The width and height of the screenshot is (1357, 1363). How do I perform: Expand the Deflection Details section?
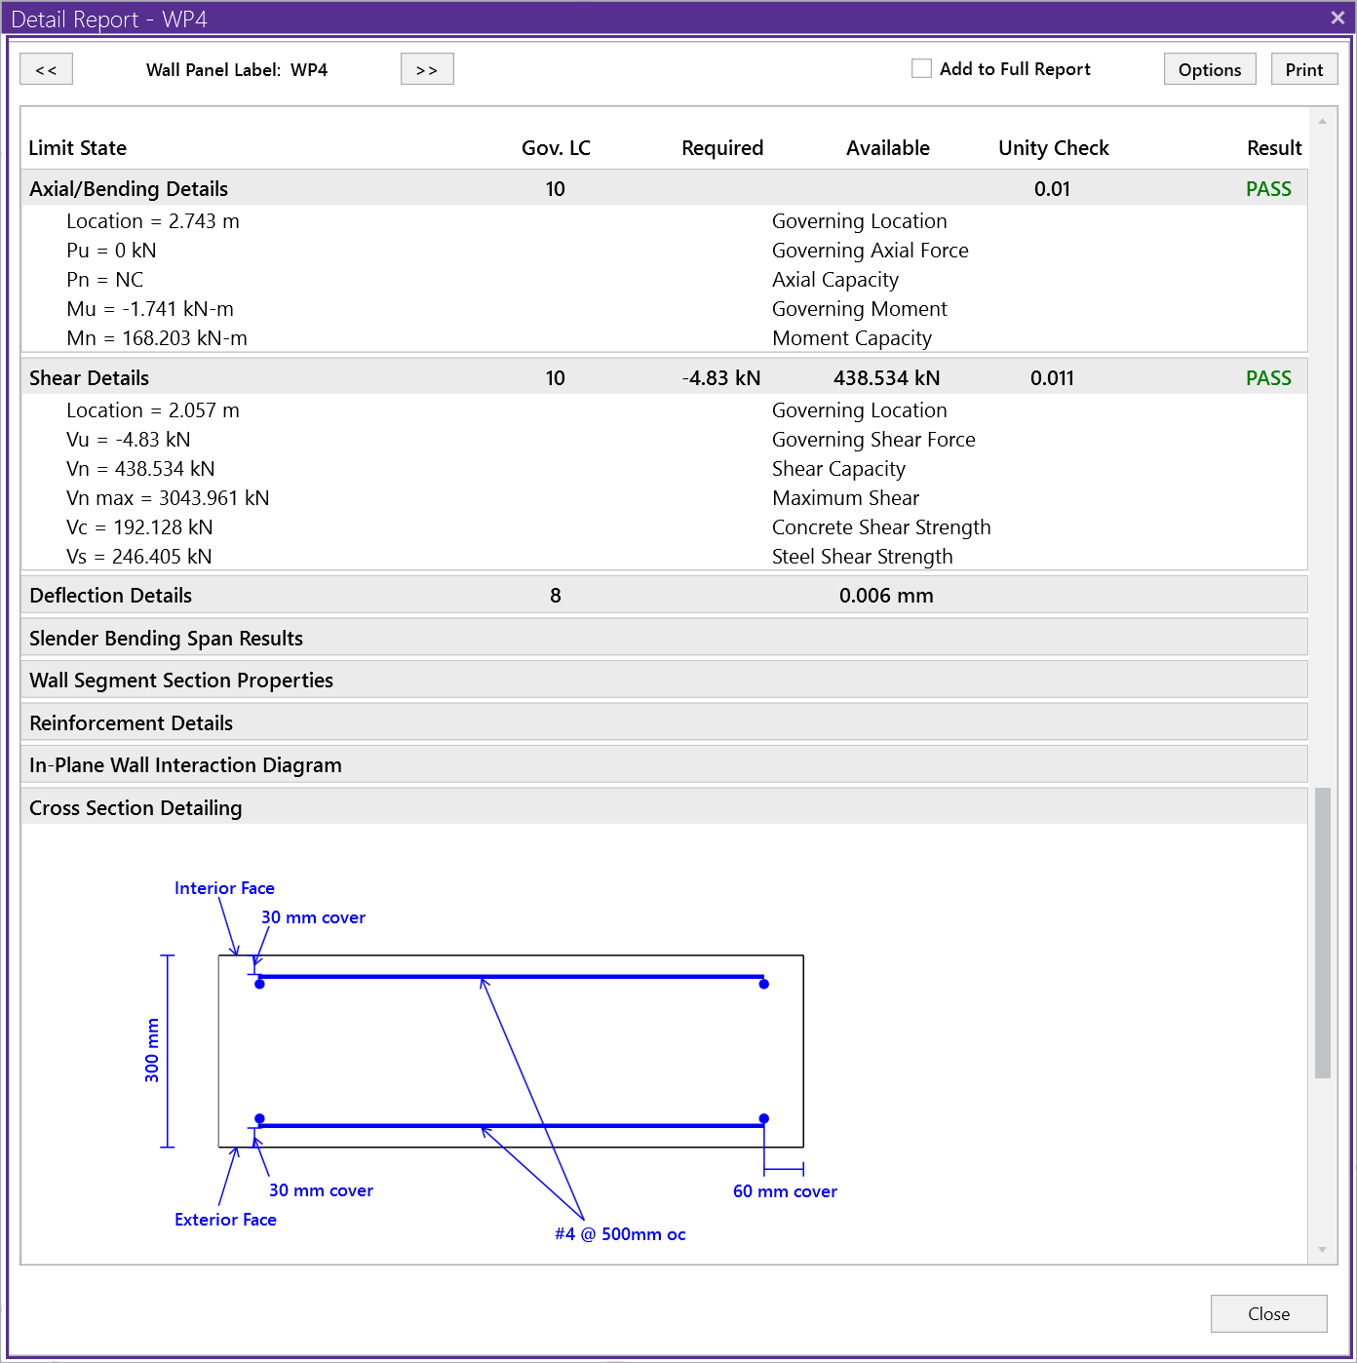110,595
